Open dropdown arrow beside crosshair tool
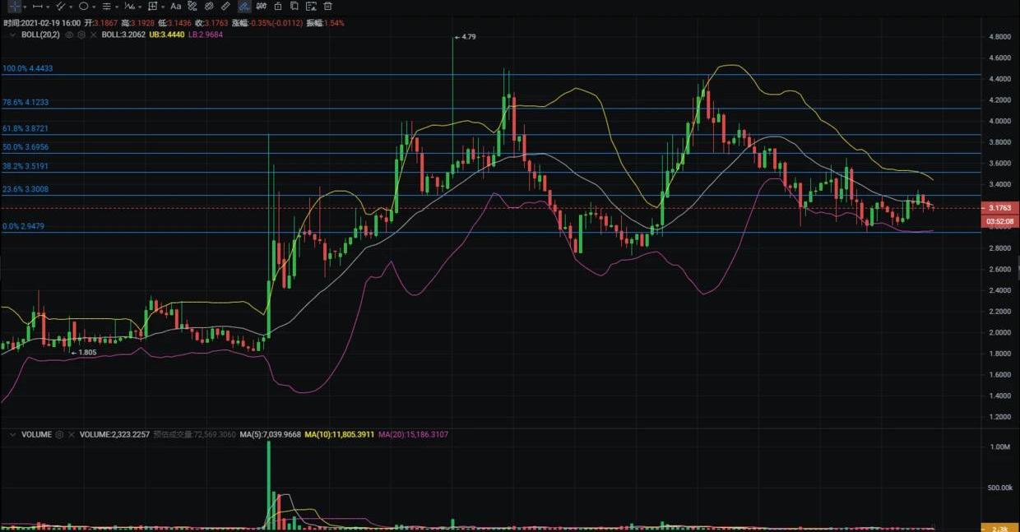The height and width of the screenshot is (532, 1020). pos(25,7)
